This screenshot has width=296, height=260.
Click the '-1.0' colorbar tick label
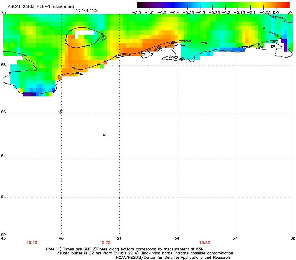tap(149, 13)
